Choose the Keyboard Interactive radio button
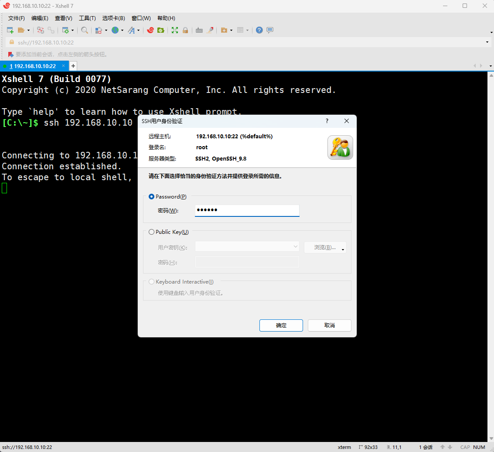 pos(152,282)
